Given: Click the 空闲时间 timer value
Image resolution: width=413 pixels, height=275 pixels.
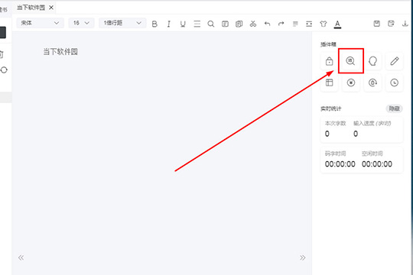Looking at the screenshot, I should click(377, 164).
